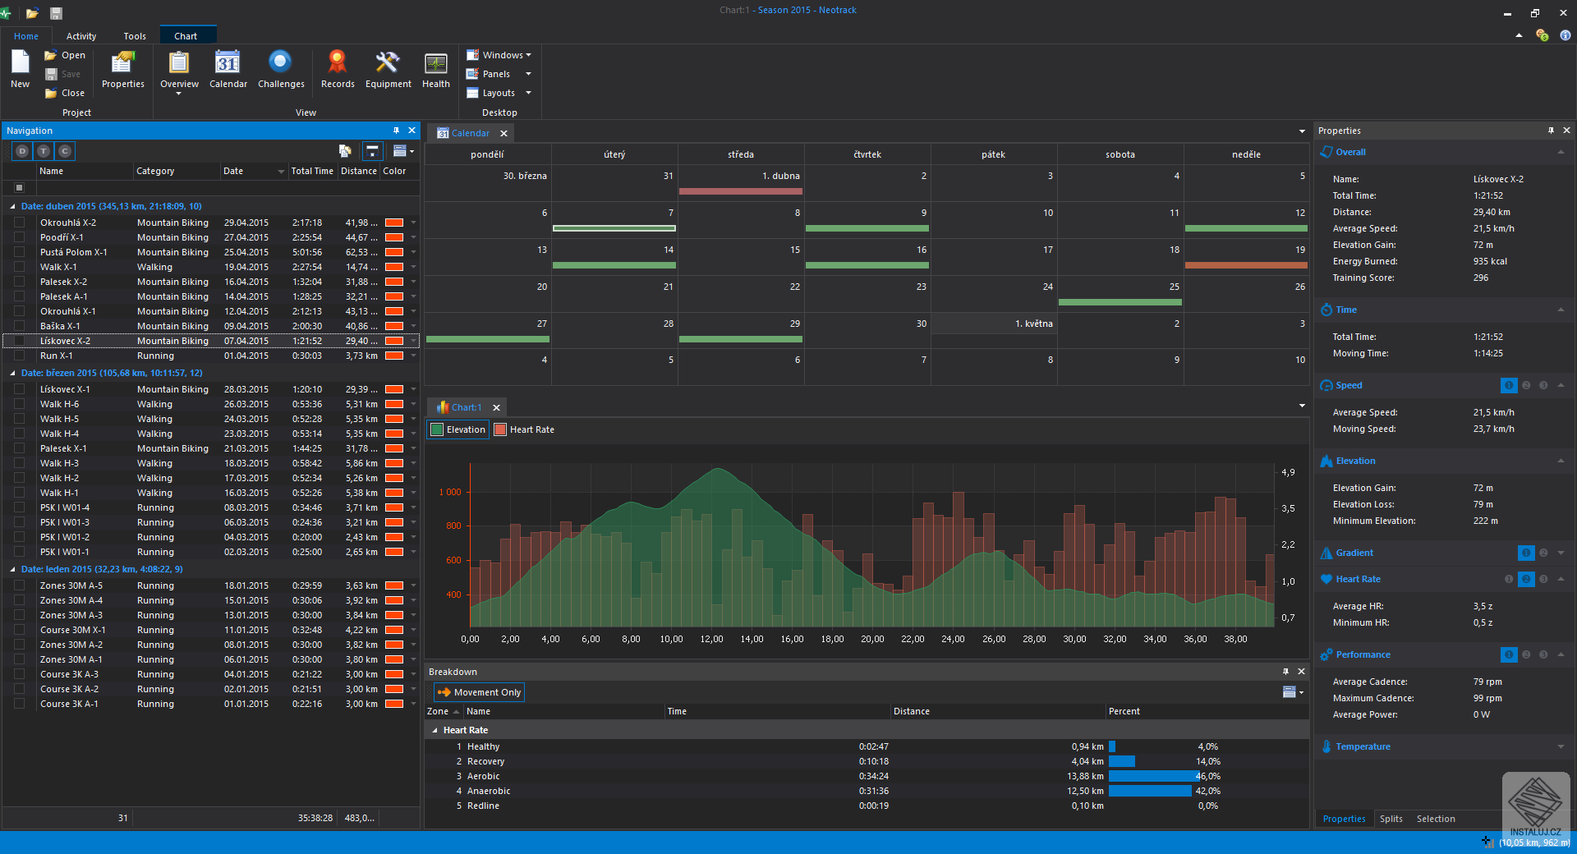1577x854 pixels.
Task: Sort by the Category column header
Action: point(177,171)
